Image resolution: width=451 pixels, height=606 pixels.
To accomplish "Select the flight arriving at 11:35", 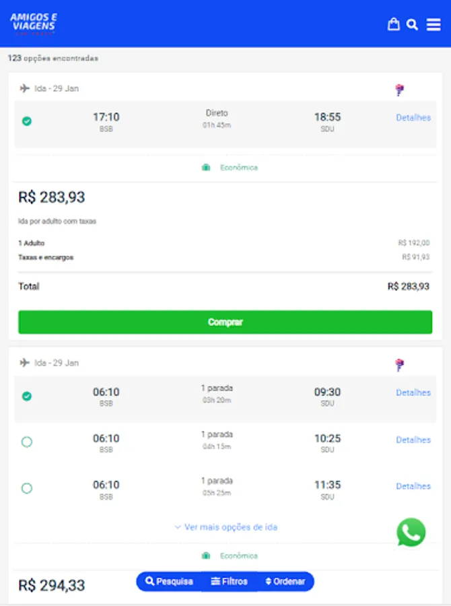I will (27, 488).
